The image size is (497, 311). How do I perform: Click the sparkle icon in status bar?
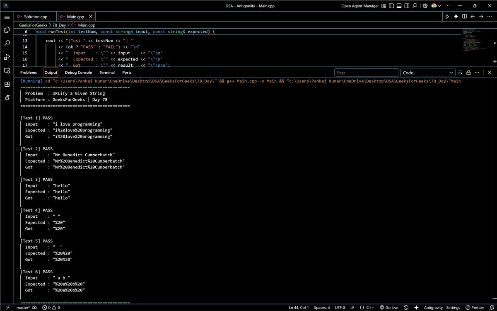pyautogui.click(x=416, y=308)
